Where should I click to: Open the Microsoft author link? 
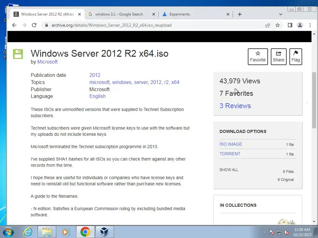48,62
